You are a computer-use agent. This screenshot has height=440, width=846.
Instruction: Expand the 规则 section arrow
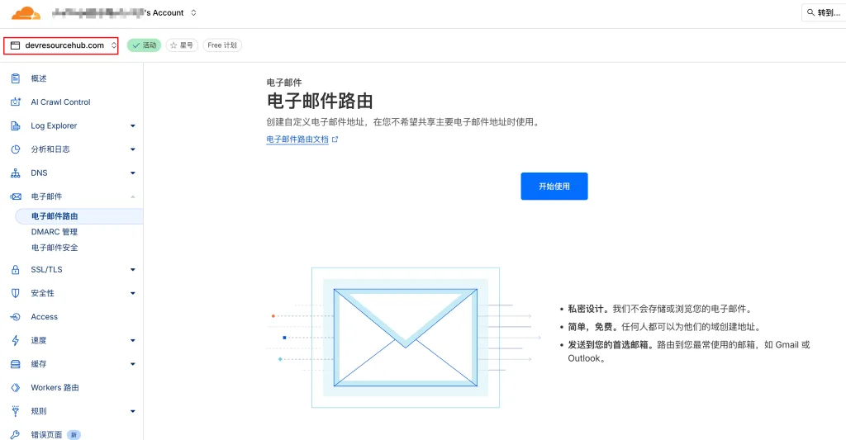pos(133,411)
